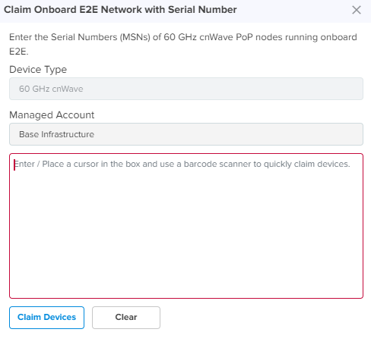This screenshot has height=348, width=371.
Task: Clear the entered serial numbers
Action: click(x=126, y=318)
